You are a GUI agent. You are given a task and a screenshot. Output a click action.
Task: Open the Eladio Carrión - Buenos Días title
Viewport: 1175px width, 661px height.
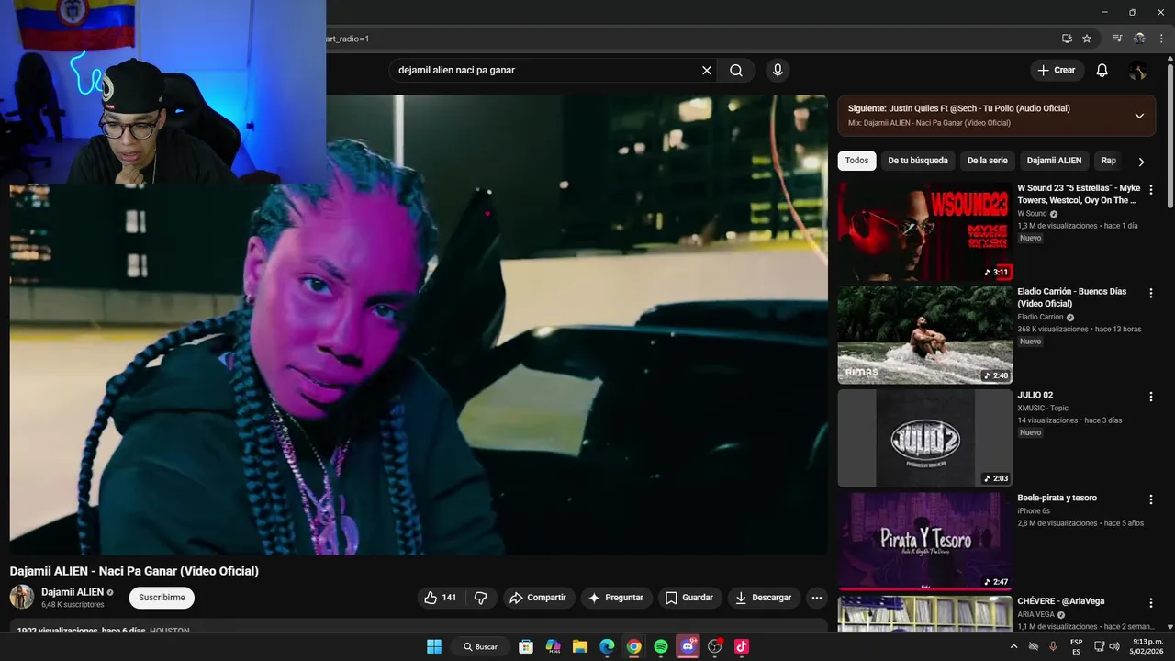click(1071, 297)
